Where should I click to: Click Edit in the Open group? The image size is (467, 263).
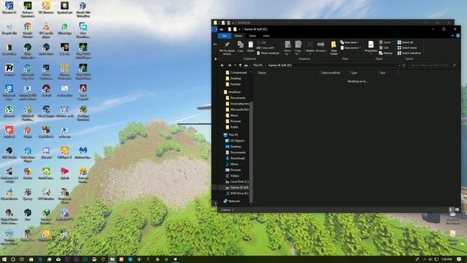[x=384, y=47]
